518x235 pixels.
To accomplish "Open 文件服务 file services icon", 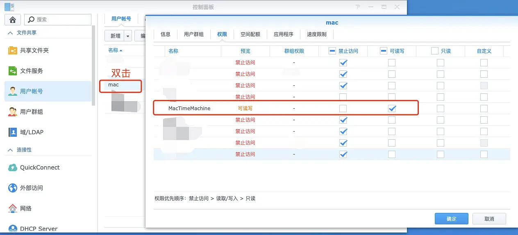I will coord(13,71).
